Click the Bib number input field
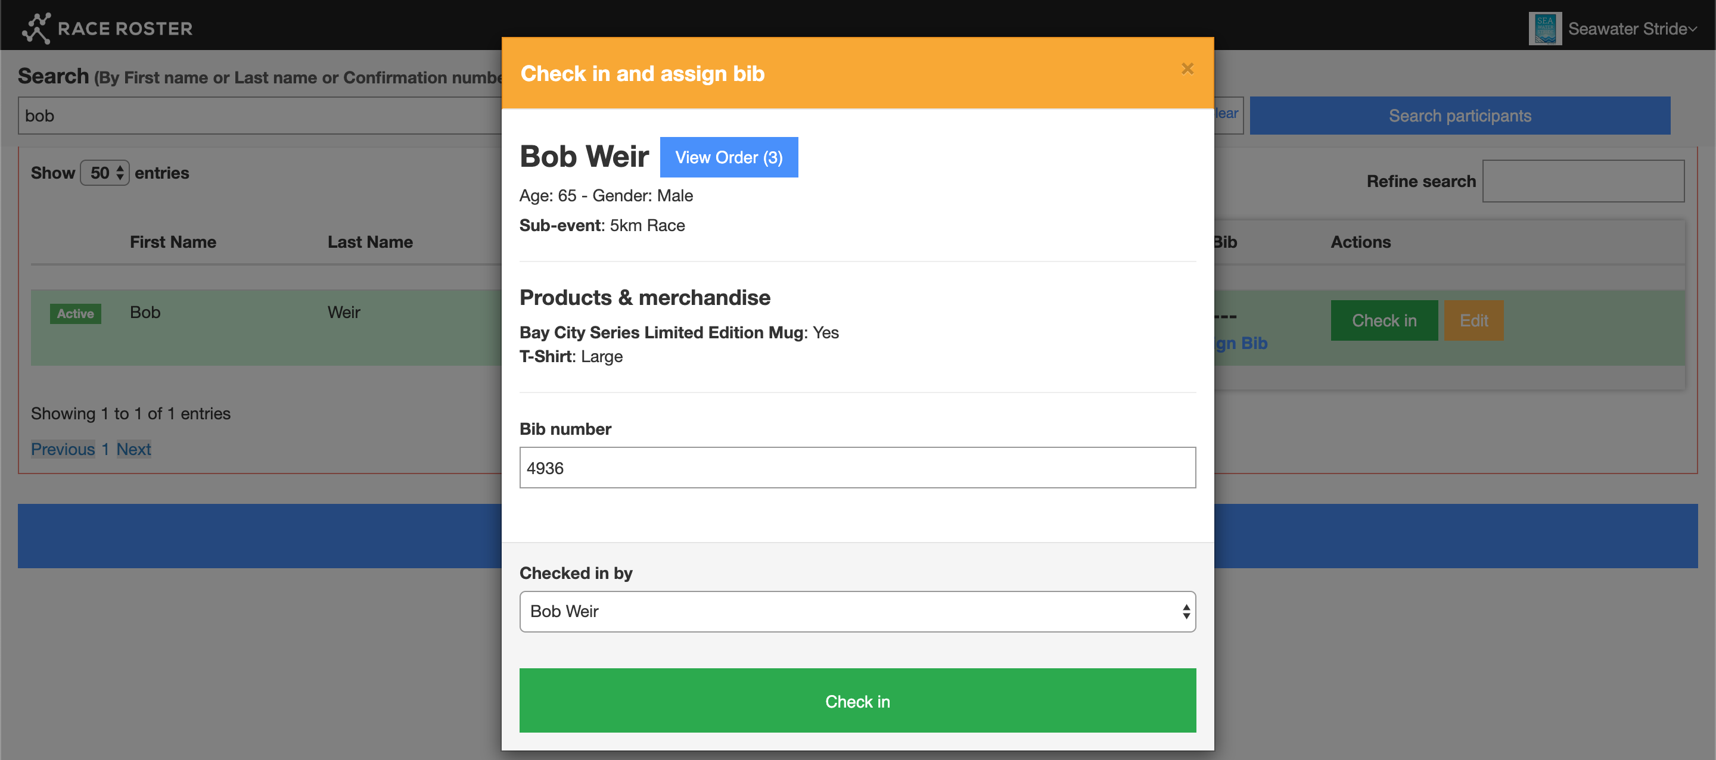 coord(857,468)
